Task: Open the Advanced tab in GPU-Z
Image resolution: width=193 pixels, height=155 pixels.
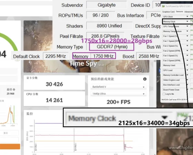Action: coord(189,12)
